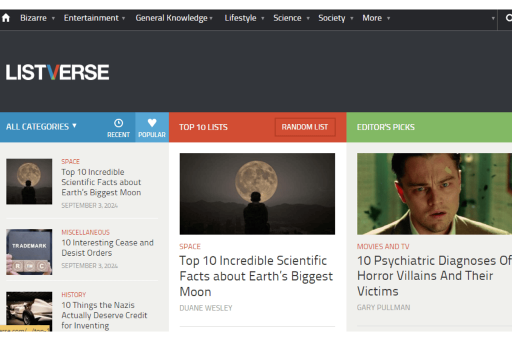Open the Science menu

287,17
